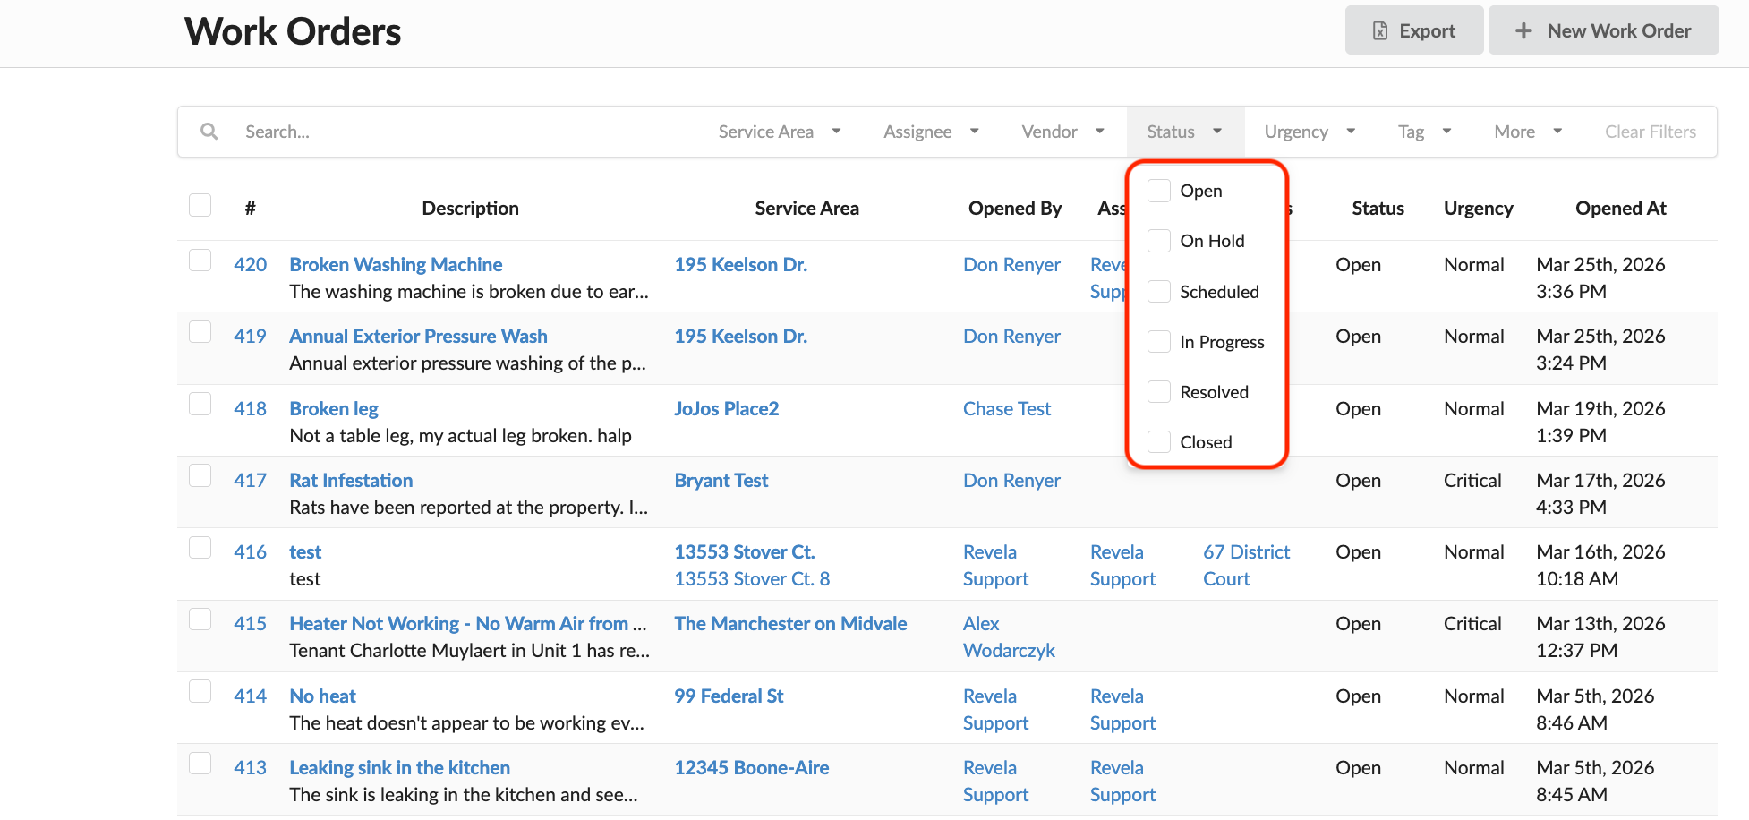Image resolution: width=1749 pixels, height=820 pixels.
Task: Open the Broken leg work order
Action: pyautogui.click(x=334, y=409)
